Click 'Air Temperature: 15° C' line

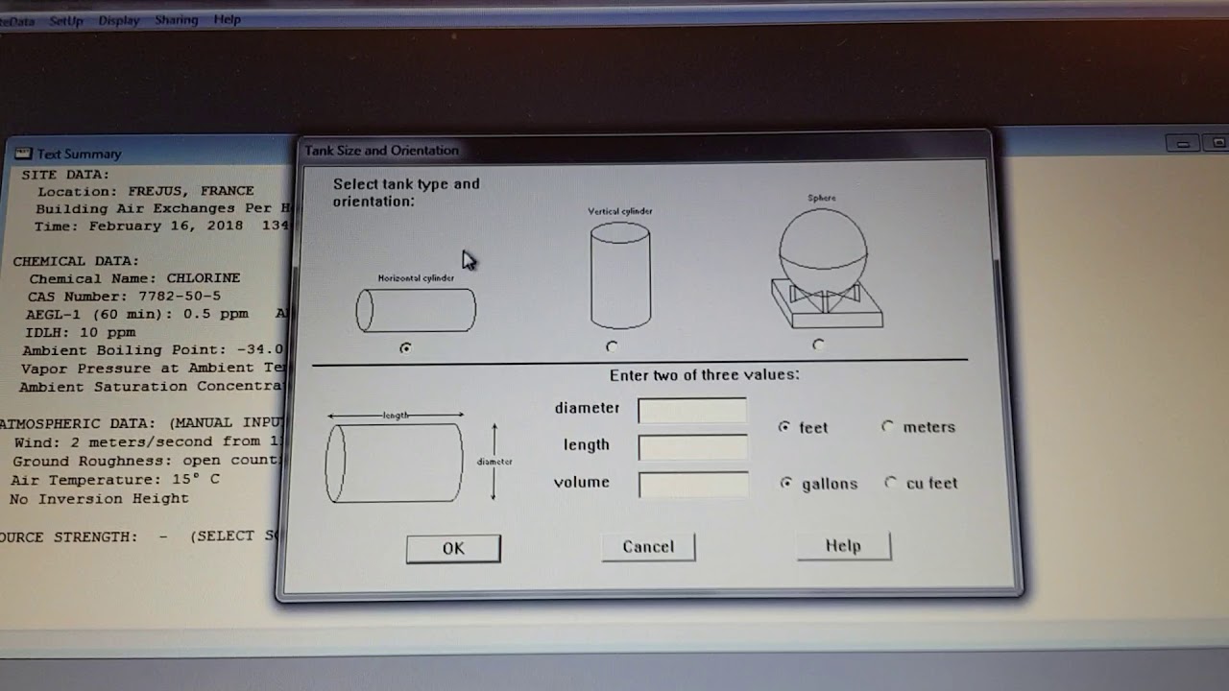click(115, 479)
